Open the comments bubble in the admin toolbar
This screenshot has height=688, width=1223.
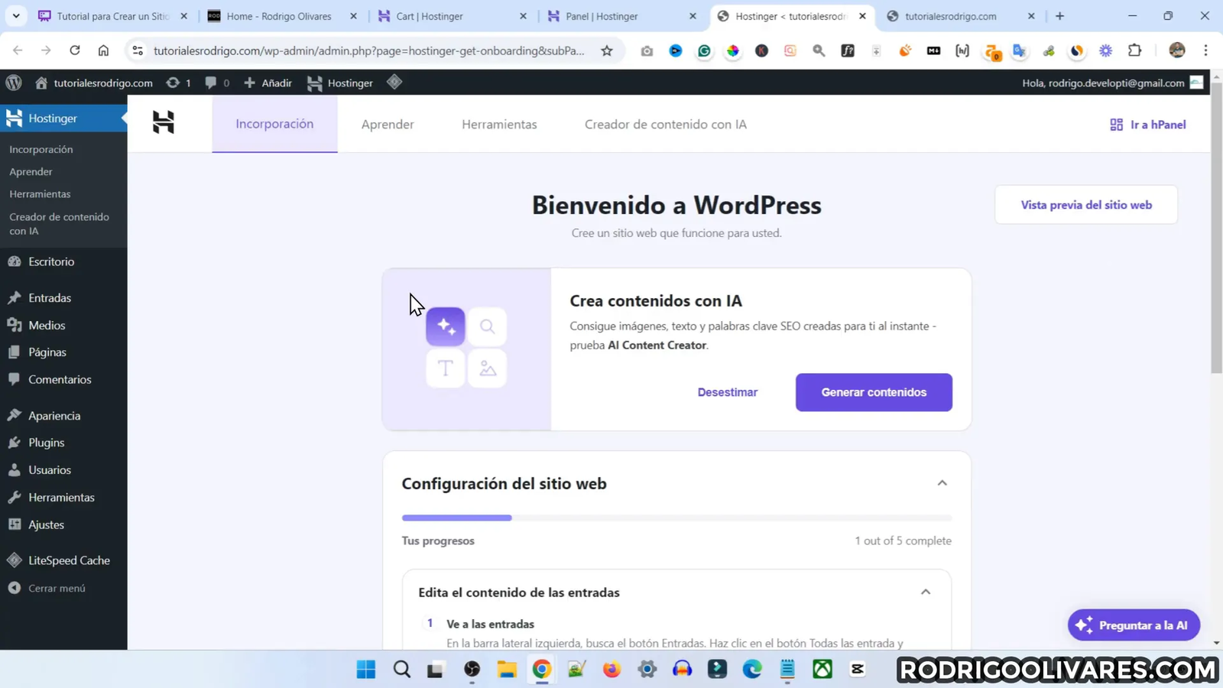click(x=212, y=83)
